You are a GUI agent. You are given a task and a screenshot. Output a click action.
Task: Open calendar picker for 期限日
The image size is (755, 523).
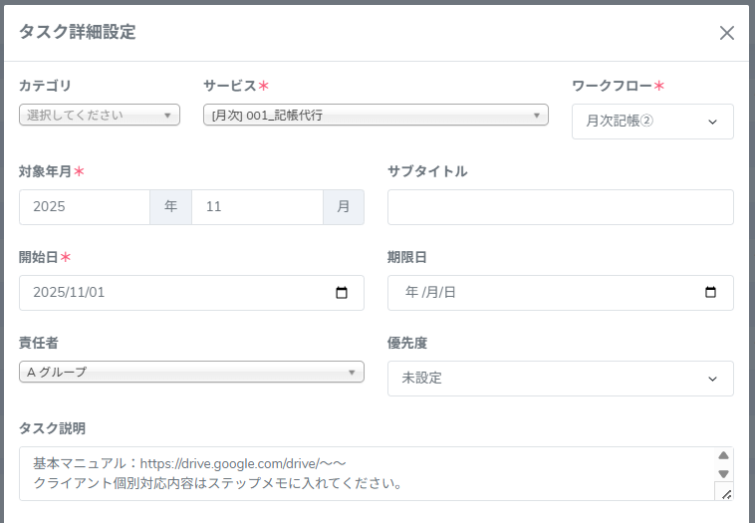tap(710, 293)
